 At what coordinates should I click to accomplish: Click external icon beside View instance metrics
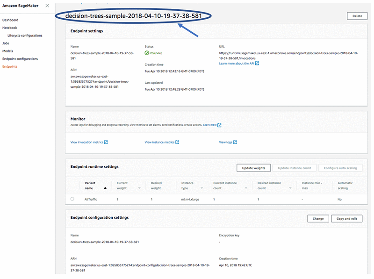point(177,142)
